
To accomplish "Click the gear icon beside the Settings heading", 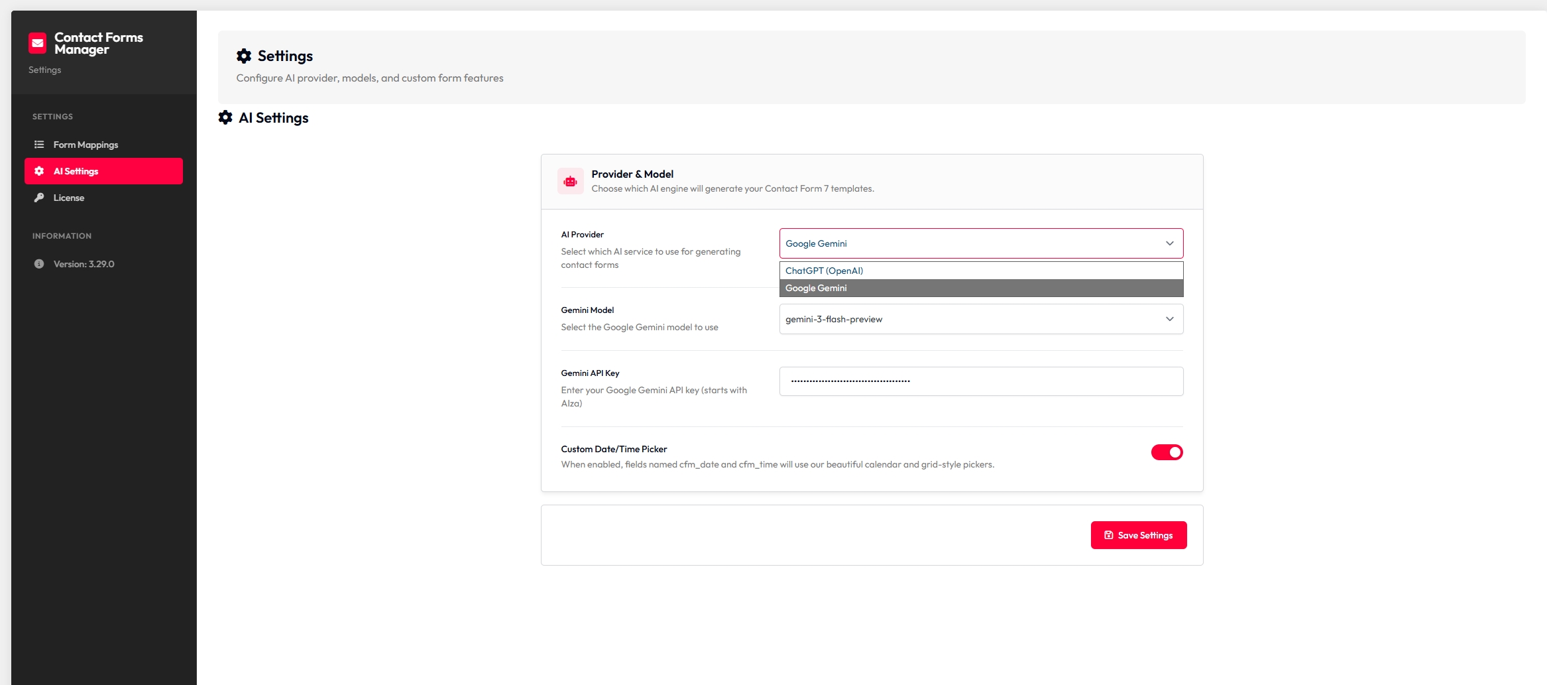I will click(244, 56).
